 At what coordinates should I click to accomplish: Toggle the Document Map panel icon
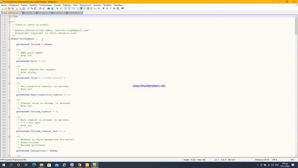(x=88, y=8)
